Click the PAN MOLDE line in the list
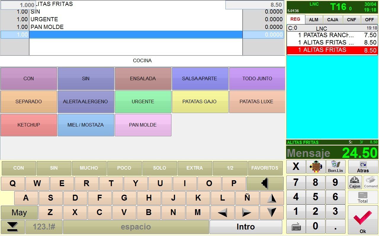Image resolution: width=379 pixels, height=236 pixels. (x=142, y=27)
